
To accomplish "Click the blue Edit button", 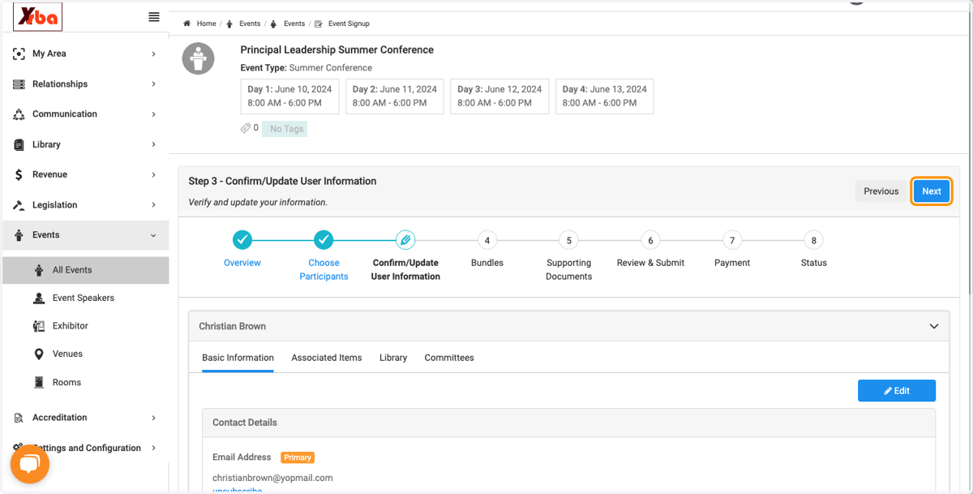I will click(x=897, y=391).
